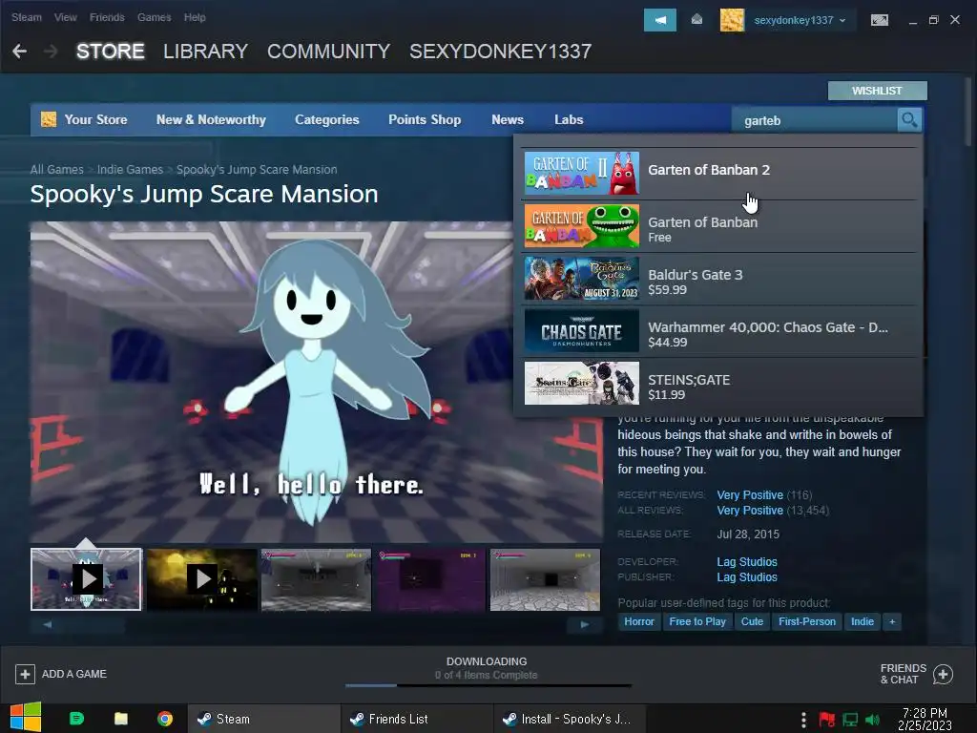
Task: Open the Steam menu
Action: [26, 17]
